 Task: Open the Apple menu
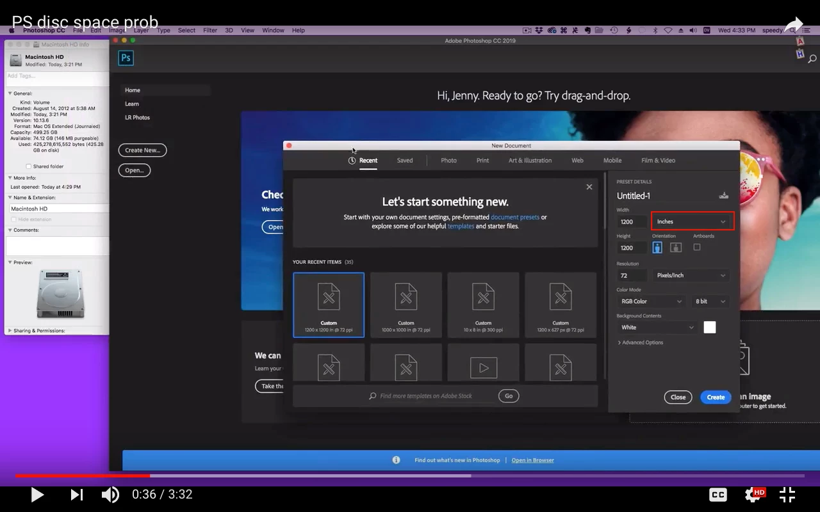[12, 30]
